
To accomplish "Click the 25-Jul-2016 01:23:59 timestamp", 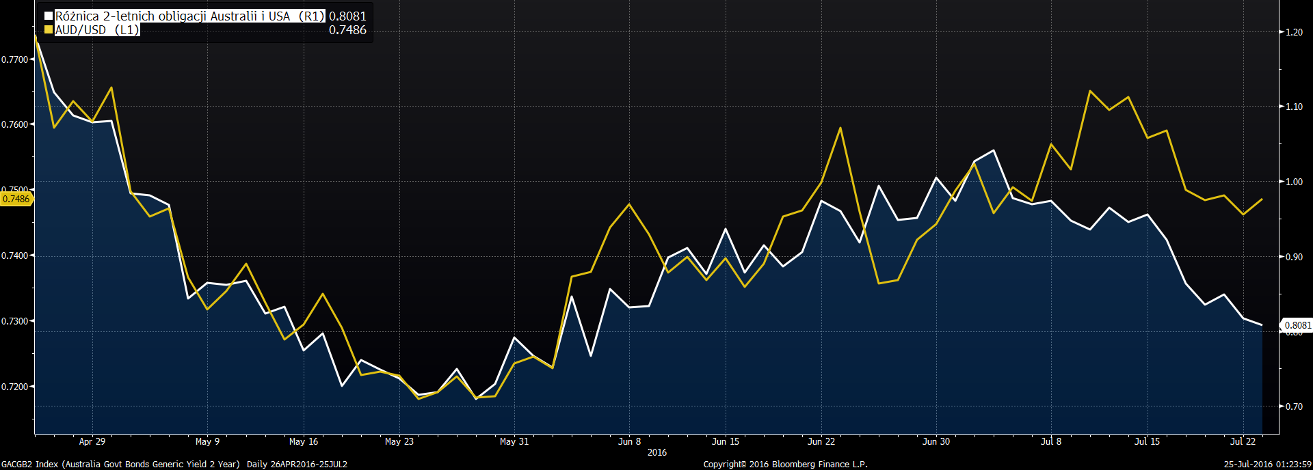I will pos(1267,464).
